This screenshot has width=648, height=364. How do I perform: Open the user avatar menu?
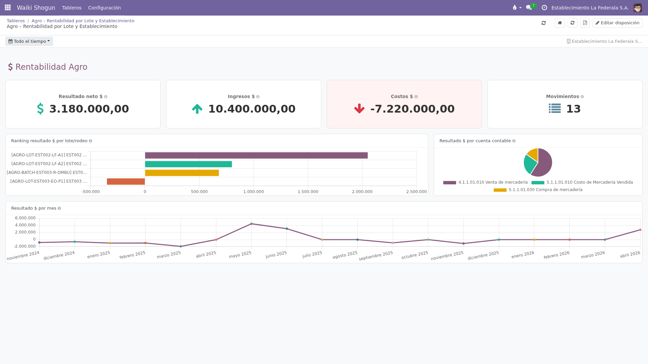tap(638, 7)
